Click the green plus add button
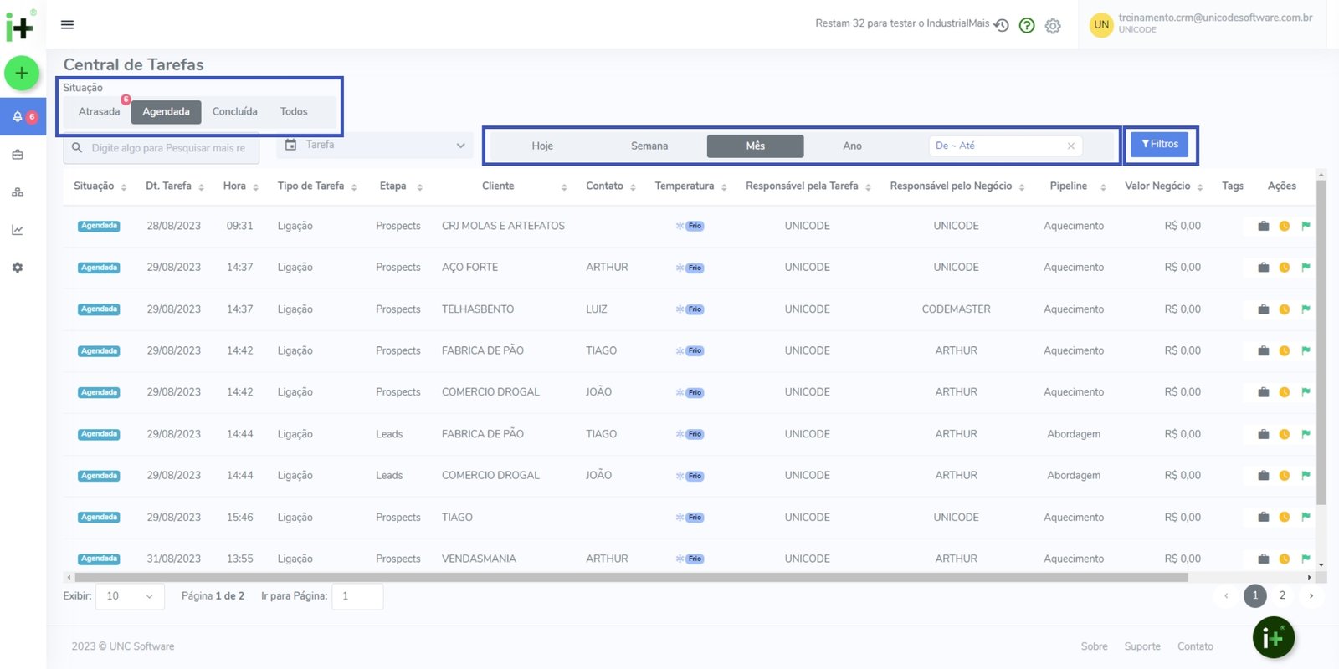This screenshot has width=1339, height=669. point(22,74)
